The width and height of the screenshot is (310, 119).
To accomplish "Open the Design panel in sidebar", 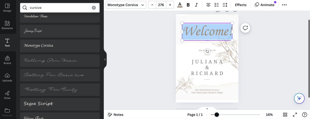I will tap(7, 8).
